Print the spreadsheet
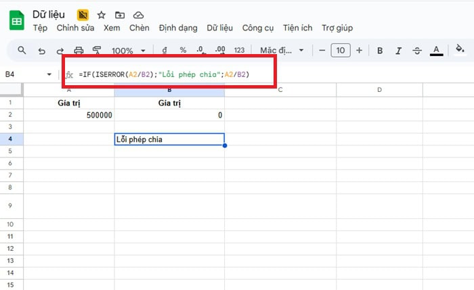 click(x=79, y=50)
